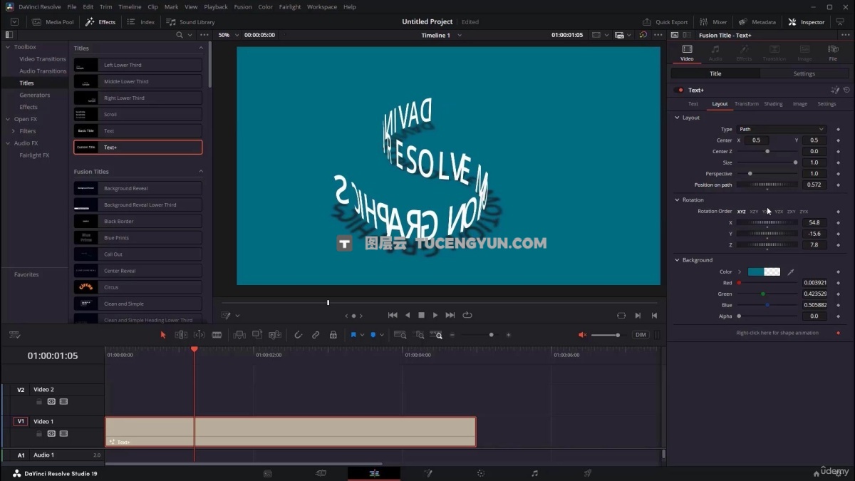855x481 pixels.
Task: Disable the Text+ effect with red toggle
Action: (x=679, y=90)
